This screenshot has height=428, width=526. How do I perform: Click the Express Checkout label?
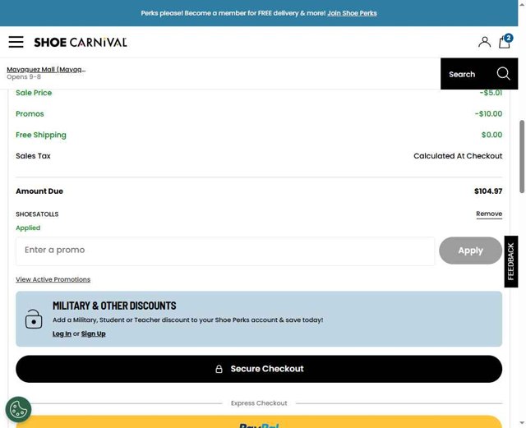pos(259,403)
